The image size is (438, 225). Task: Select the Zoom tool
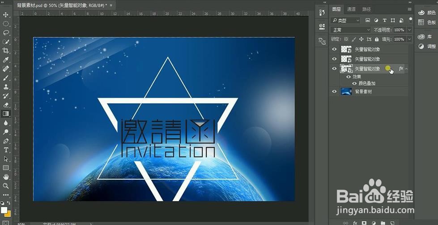pos(5,186)
